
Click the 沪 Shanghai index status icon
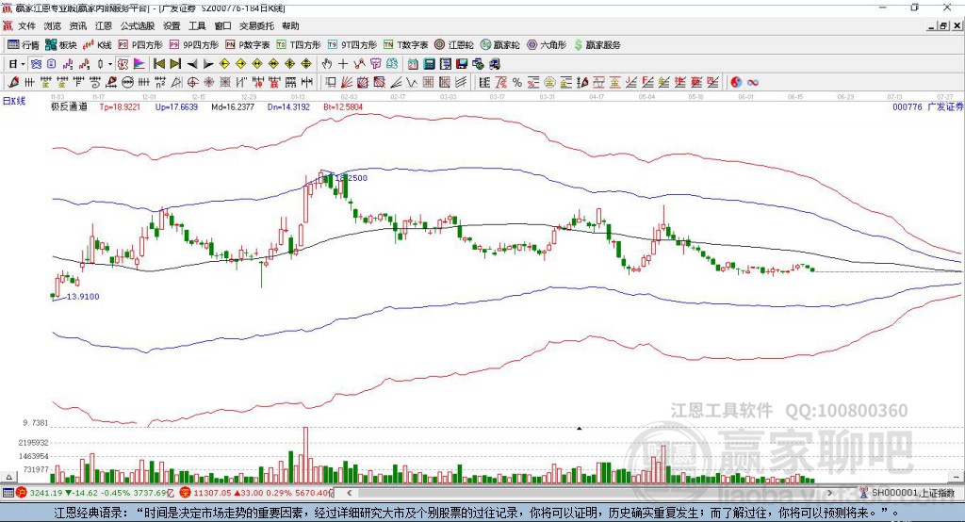(22, 493)
